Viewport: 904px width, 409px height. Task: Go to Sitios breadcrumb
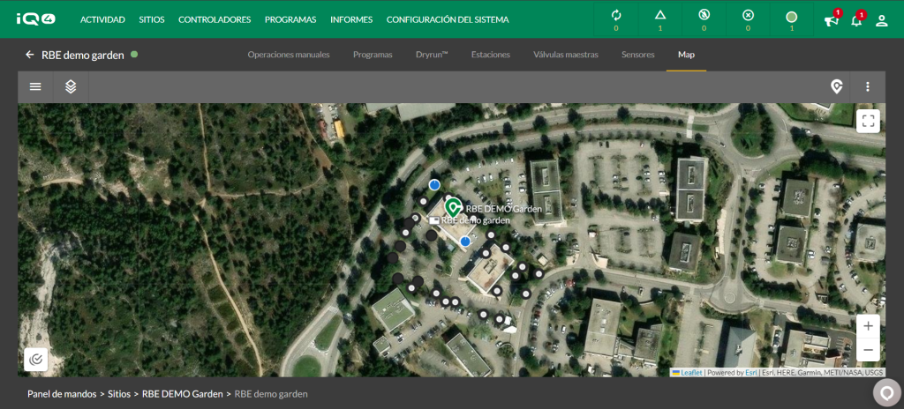click(119, 394)
